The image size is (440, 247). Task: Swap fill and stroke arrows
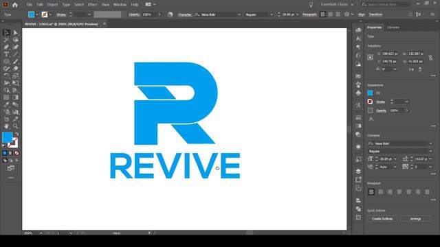coord(16,134)
